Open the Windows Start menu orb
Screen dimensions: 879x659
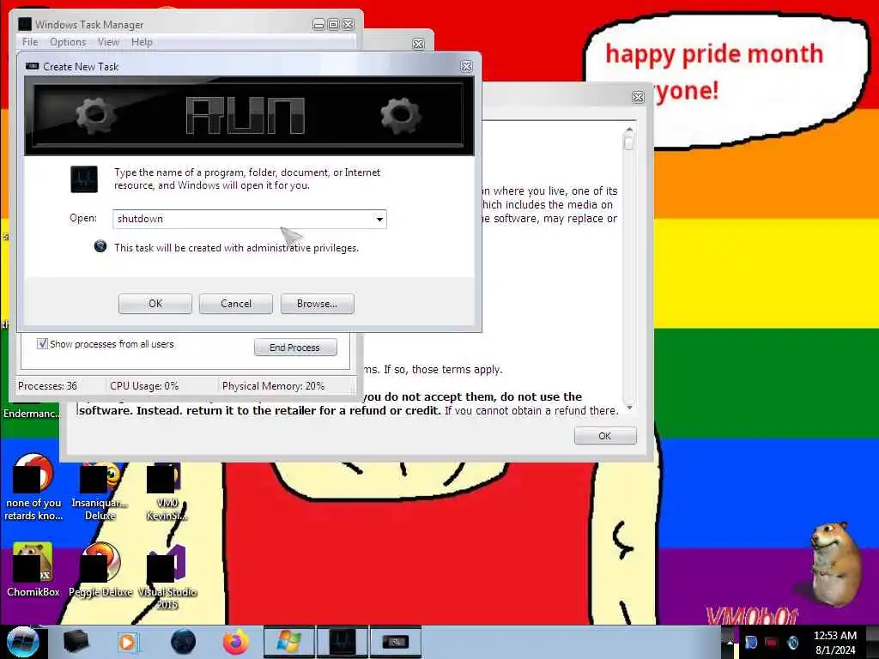pyautogui.click(x=22, y=642)
